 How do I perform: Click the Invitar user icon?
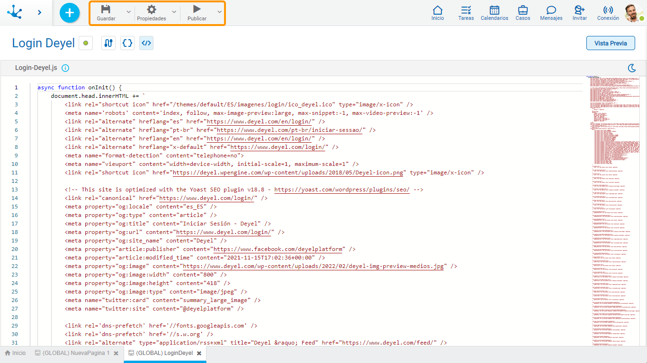click(579, 10)
